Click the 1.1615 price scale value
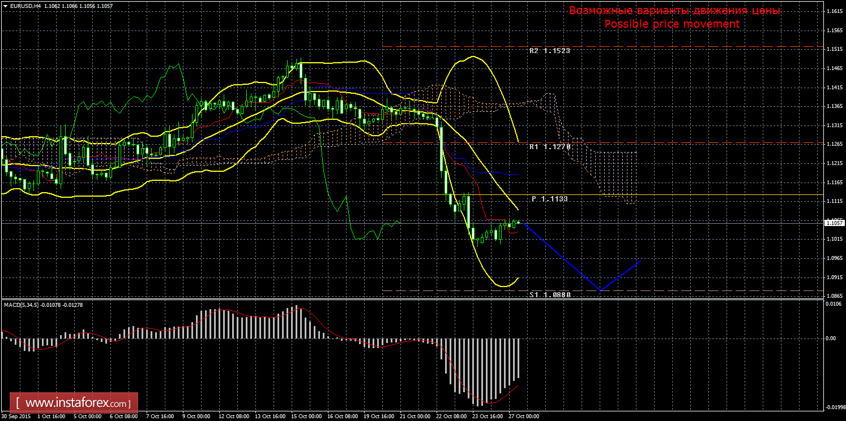This screenshot has height=421, width=846. [x=833, y=12]
